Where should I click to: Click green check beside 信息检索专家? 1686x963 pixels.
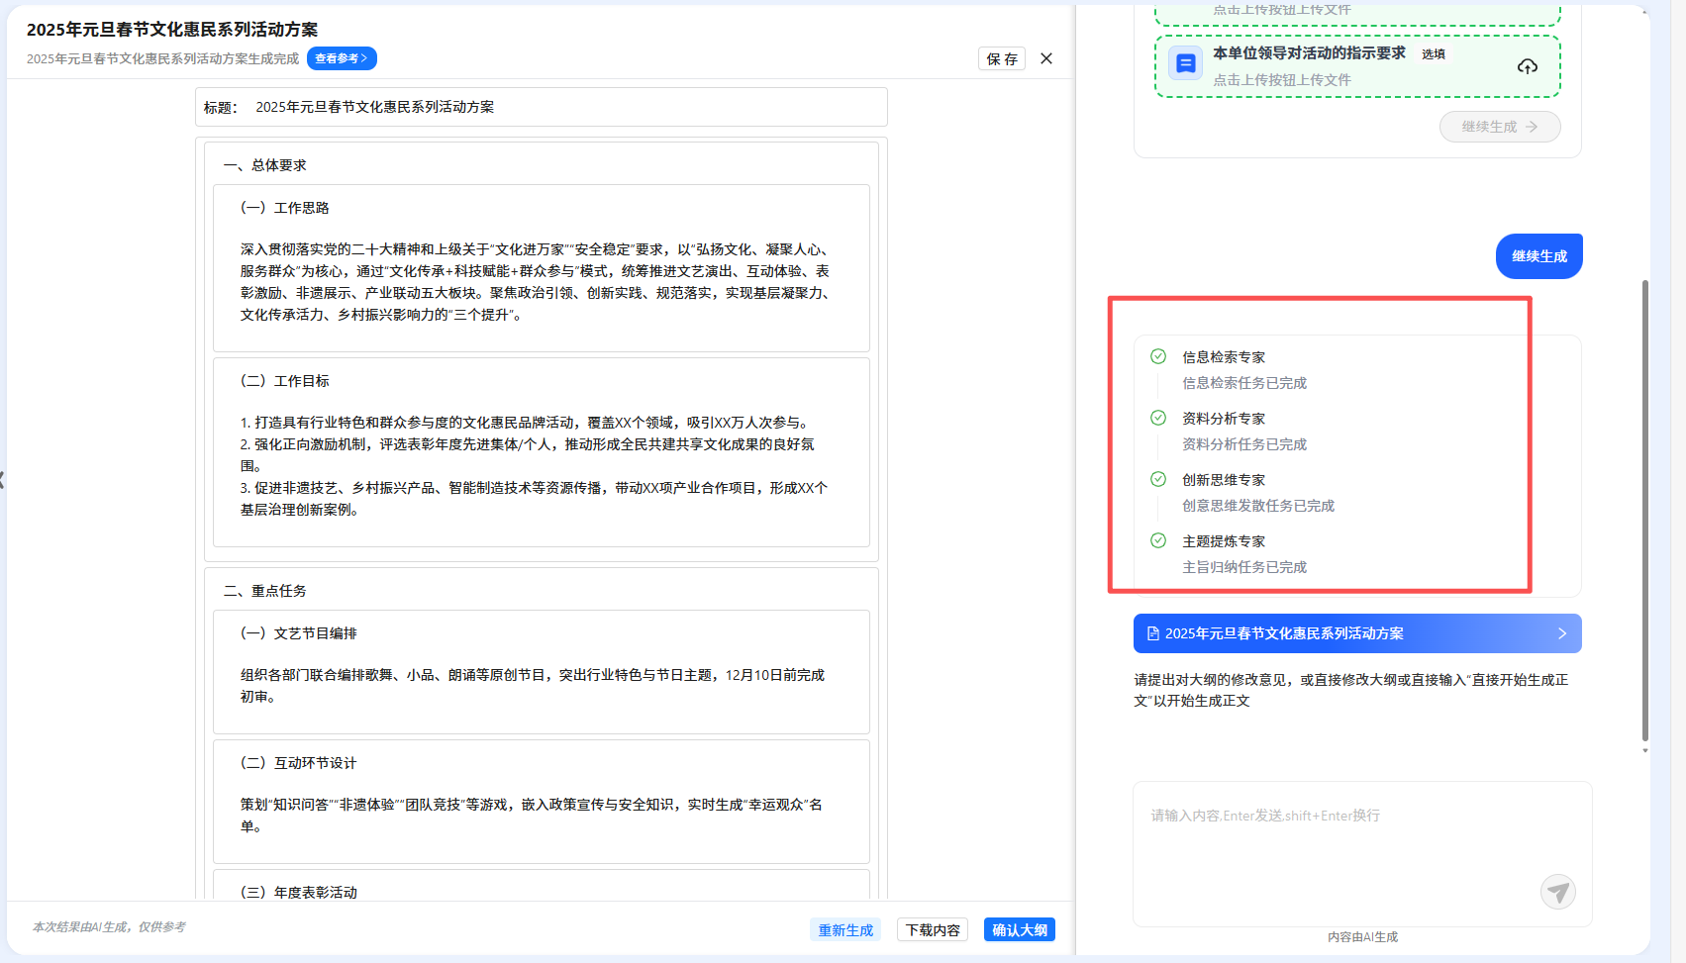tap(1158, 356)
